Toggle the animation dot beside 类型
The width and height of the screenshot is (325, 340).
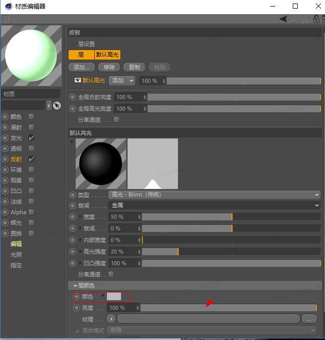[73, 195]
